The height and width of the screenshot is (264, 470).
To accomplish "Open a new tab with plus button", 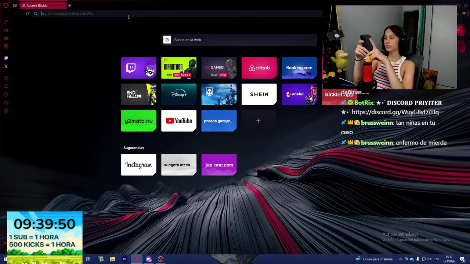I will (x=69, y=5).
